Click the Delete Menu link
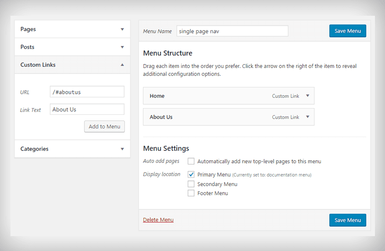Screen dimensions: 385x251 [x=158, y=220]
